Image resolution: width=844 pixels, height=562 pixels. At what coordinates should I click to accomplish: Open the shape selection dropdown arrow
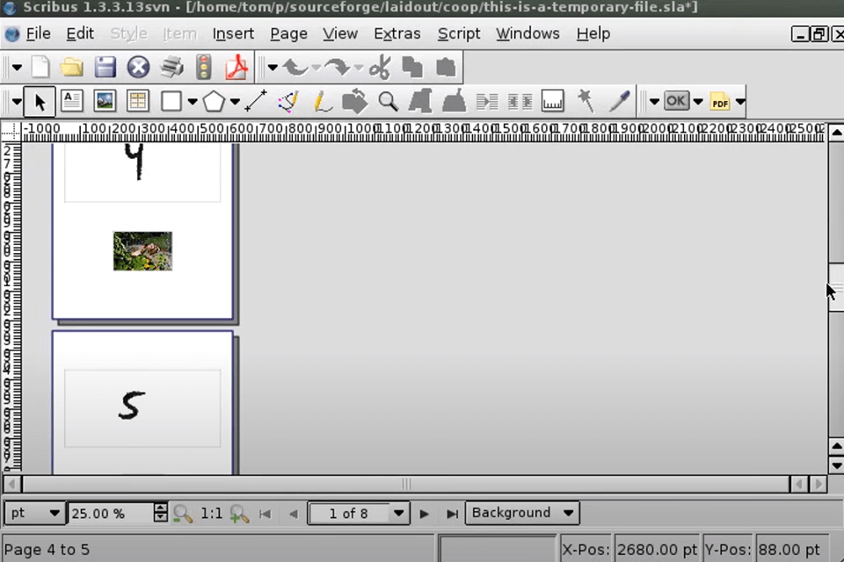[192, 101]
